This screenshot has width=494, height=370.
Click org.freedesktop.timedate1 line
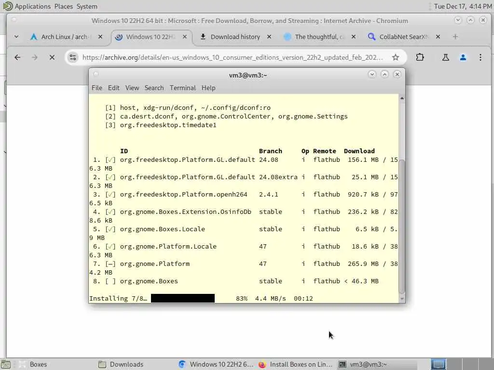tap(168, 125)
